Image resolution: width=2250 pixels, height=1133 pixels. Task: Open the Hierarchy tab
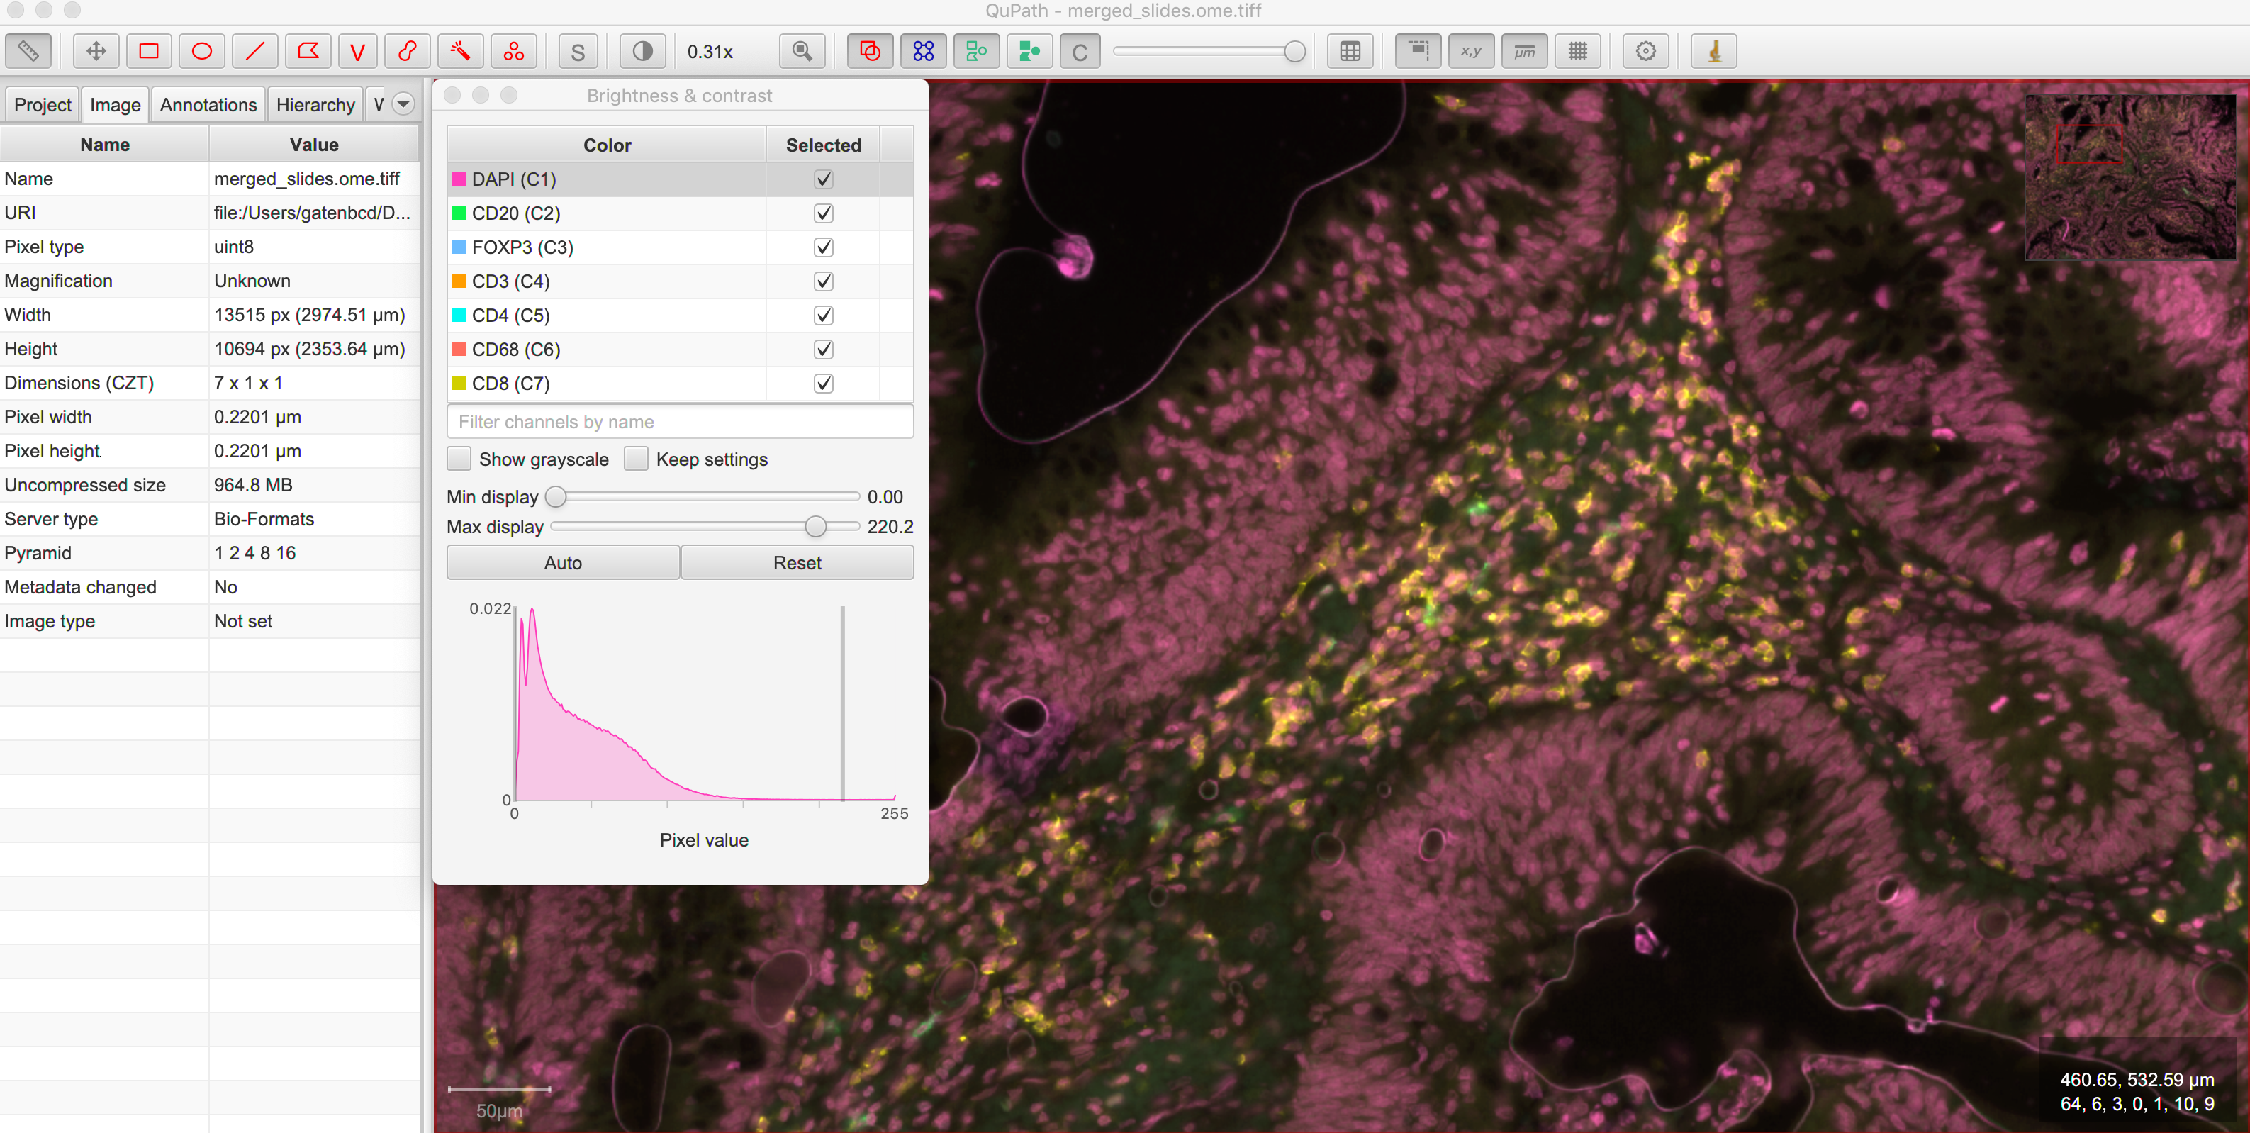(315, 105)
